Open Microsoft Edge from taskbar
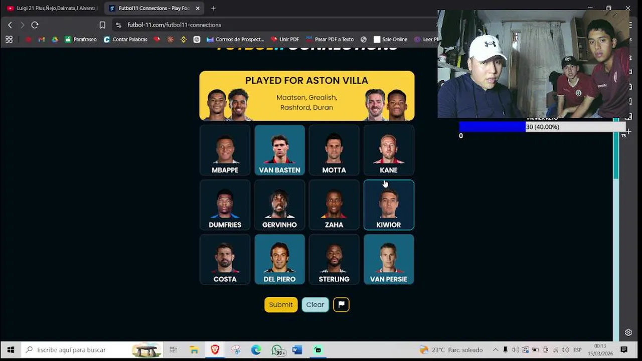The width and height of the screenshot is (642, 361). pos(256,350)
